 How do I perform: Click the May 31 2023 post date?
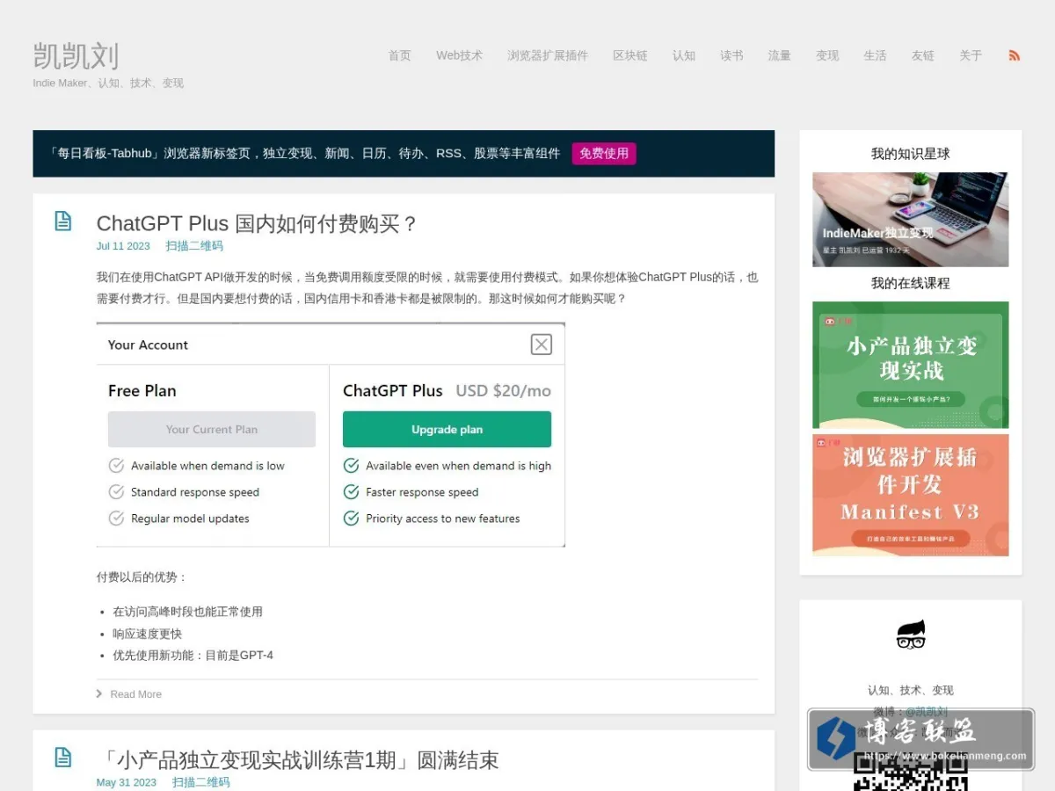(x=127, y=782)
